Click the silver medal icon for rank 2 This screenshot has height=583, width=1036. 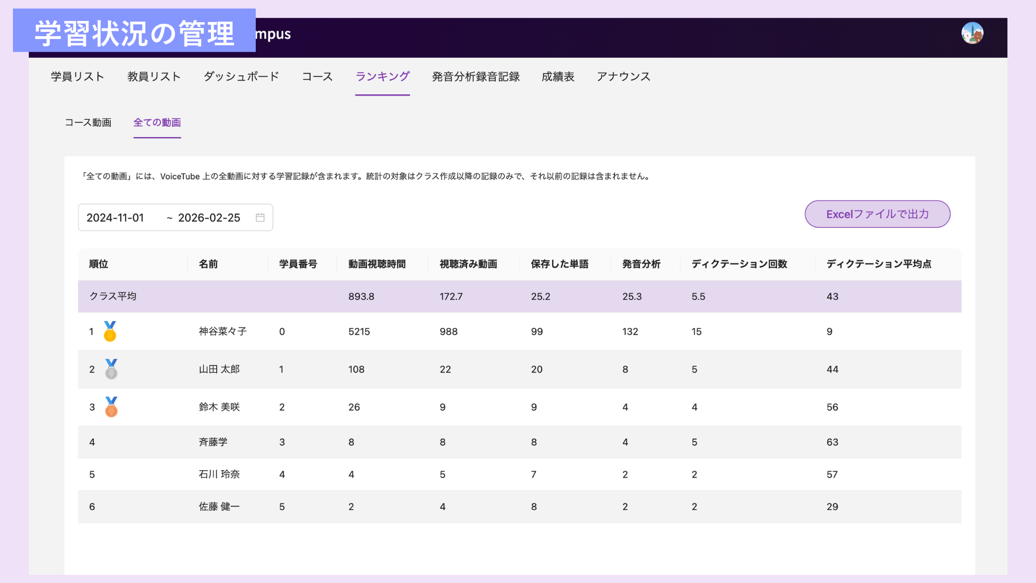[111, 369]
